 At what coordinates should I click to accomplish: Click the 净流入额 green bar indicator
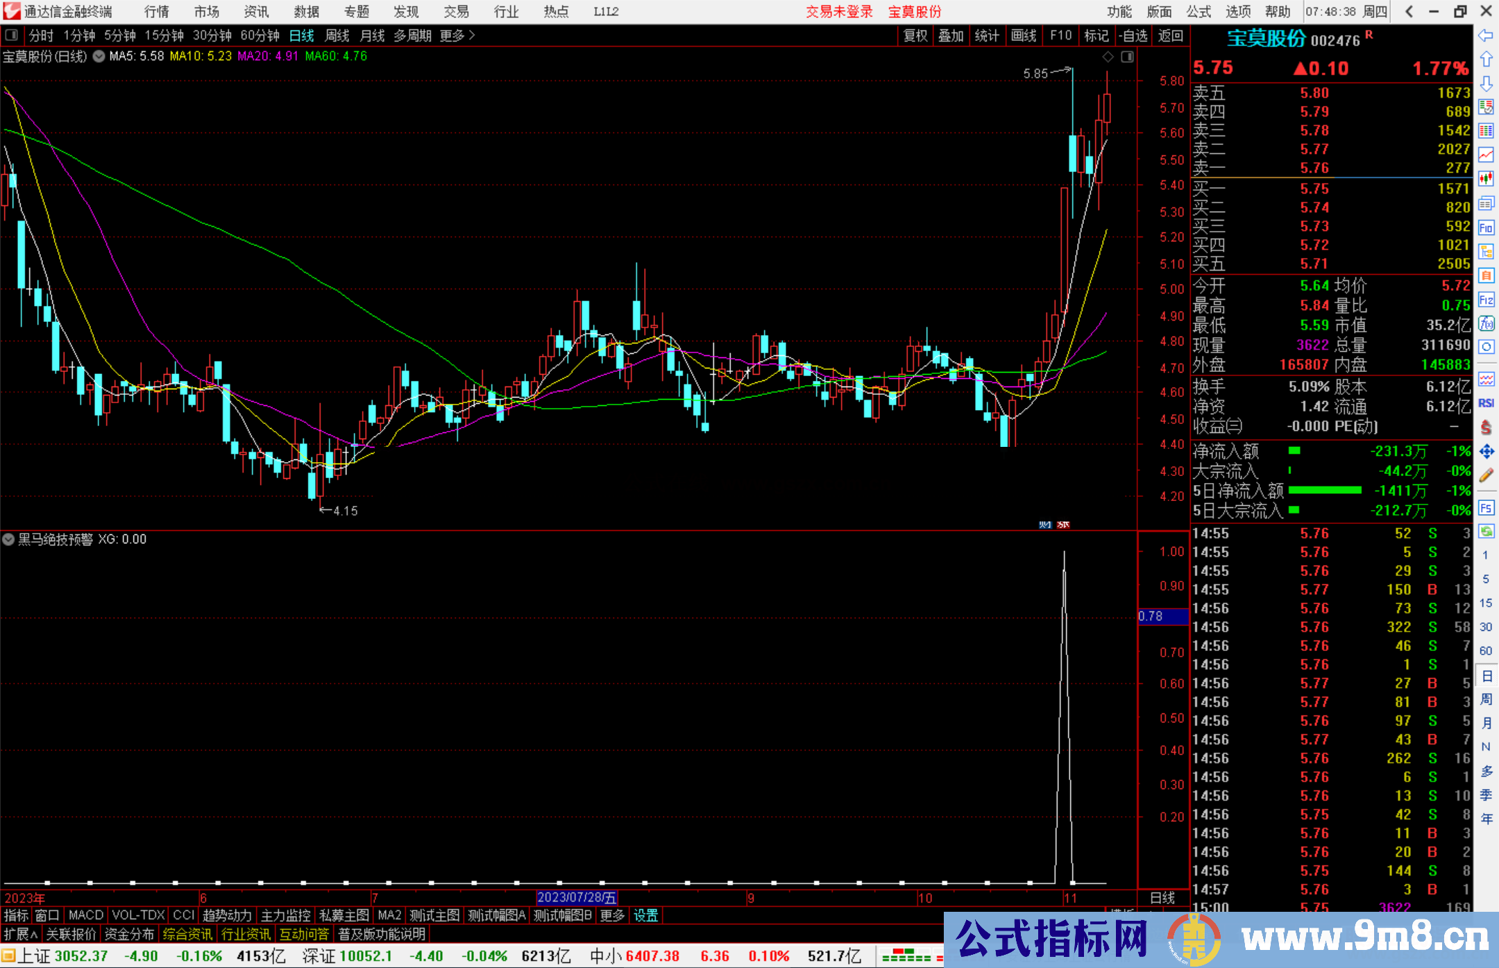[1294, 451]
